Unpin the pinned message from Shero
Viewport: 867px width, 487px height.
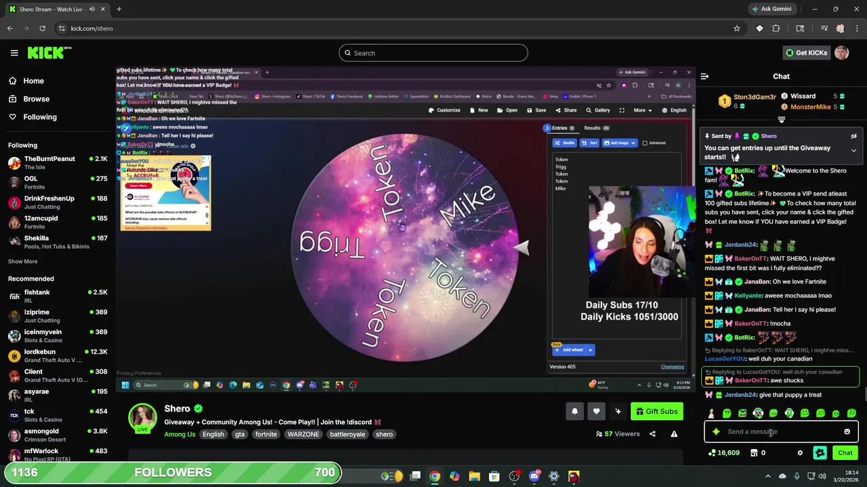coord(853,136)
